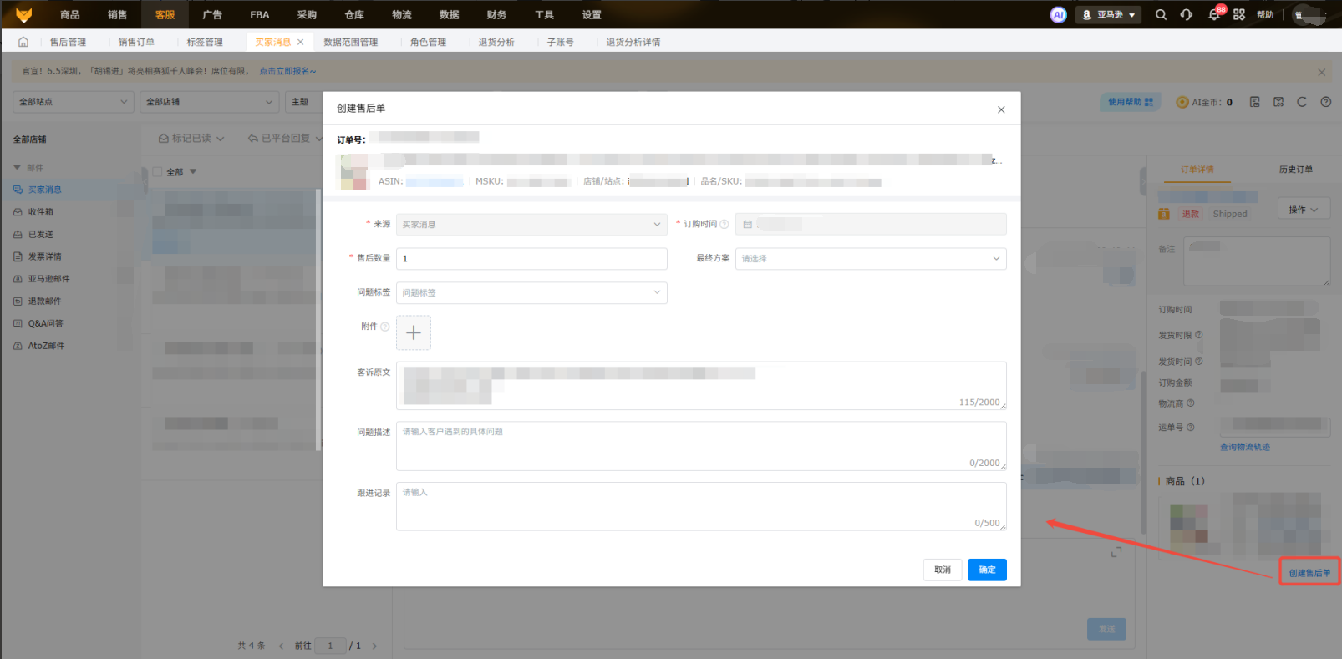This screenshot has width=1342, height=659.
Task: Open the 问题标签 dropdown
Action: (x=531, y=293)
